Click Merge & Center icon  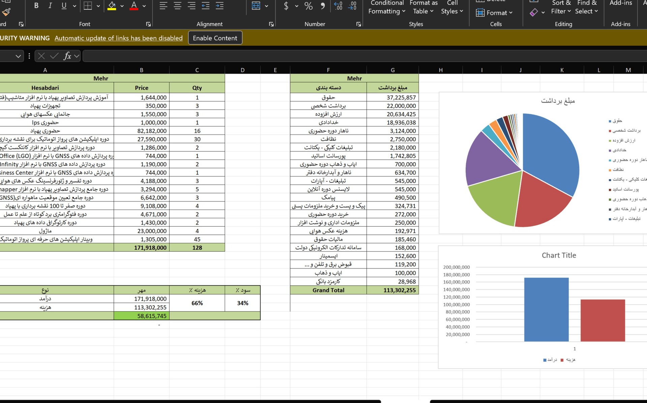pyautogui.click(x=256, y=6)
